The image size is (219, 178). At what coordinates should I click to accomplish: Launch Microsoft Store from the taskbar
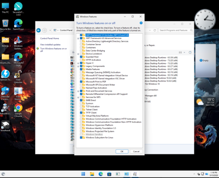coord(109,174)
